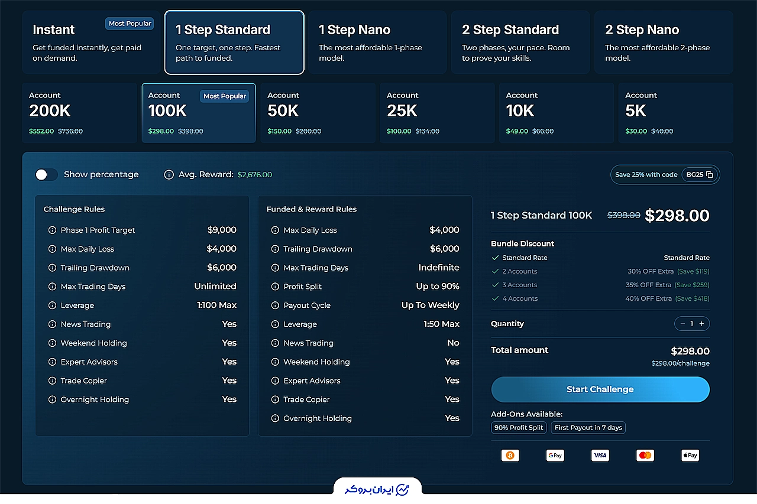Image resolution: width=757 pixels, height=504 pixels.
Task: Select the 90% Profit Split add-on
Action: click(x=519, y=428)
